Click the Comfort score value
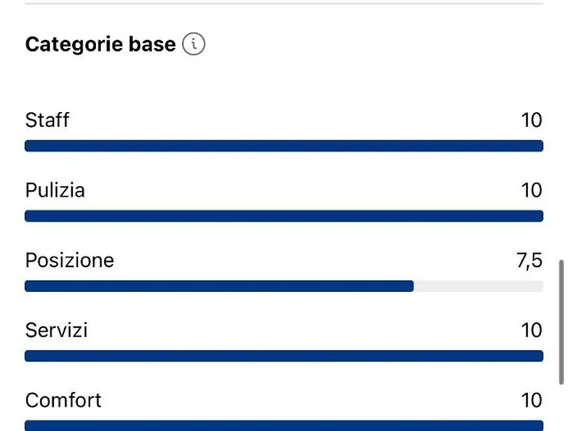The image size is (568, 431). tap(531, 400)
